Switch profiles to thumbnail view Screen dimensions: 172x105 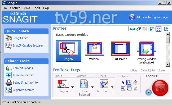(158, 29)
